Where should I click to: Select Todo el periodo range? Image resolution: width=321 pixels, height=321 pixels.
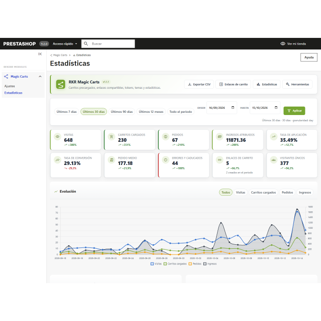[x=181, y=111]
